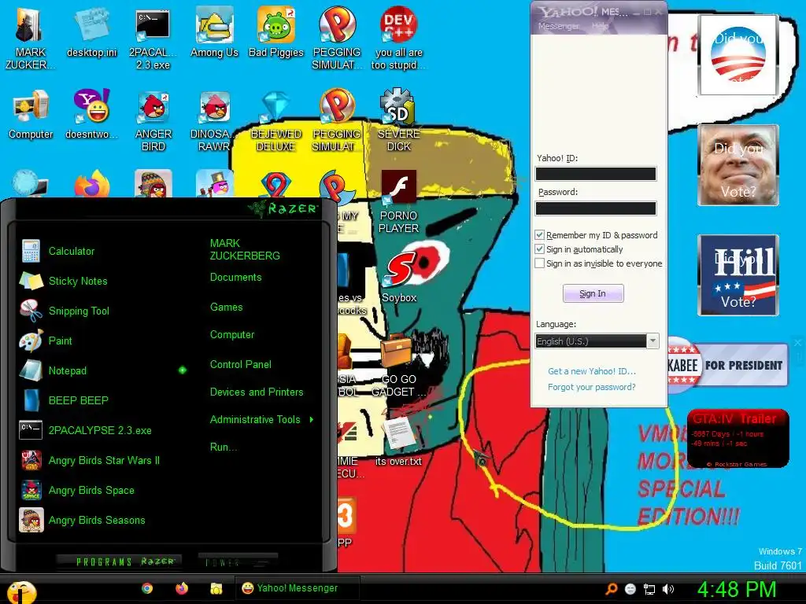Select the doesntwo Yahoo desktop icon

pos(92,114)
